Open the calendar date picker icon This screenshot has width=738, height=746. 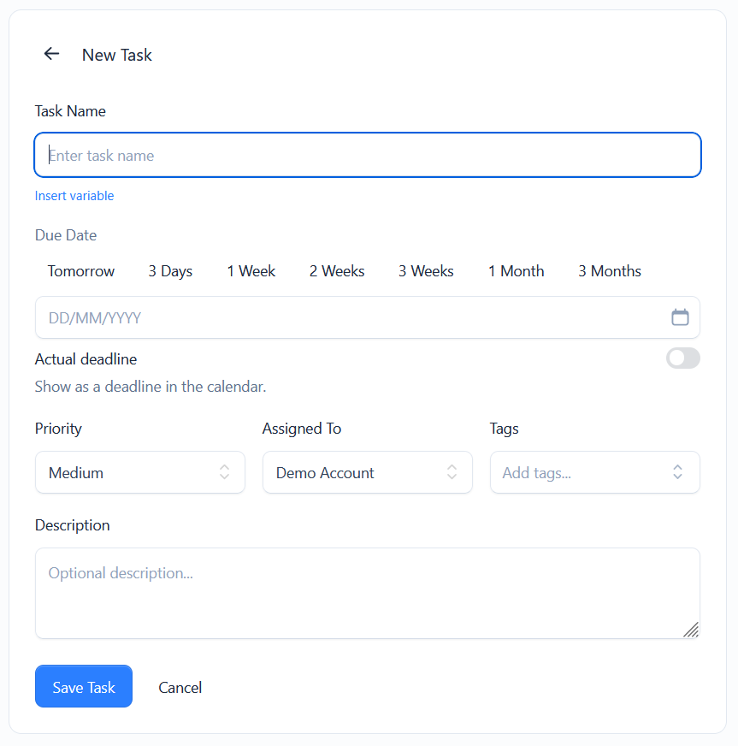point(680,317)
